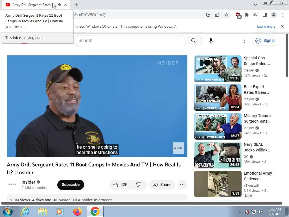Open Chrome's three-dot menu

point(283,15)
